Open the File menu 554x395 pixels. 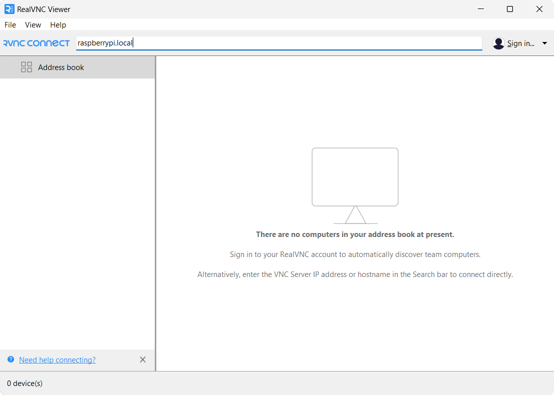(10, 24)
